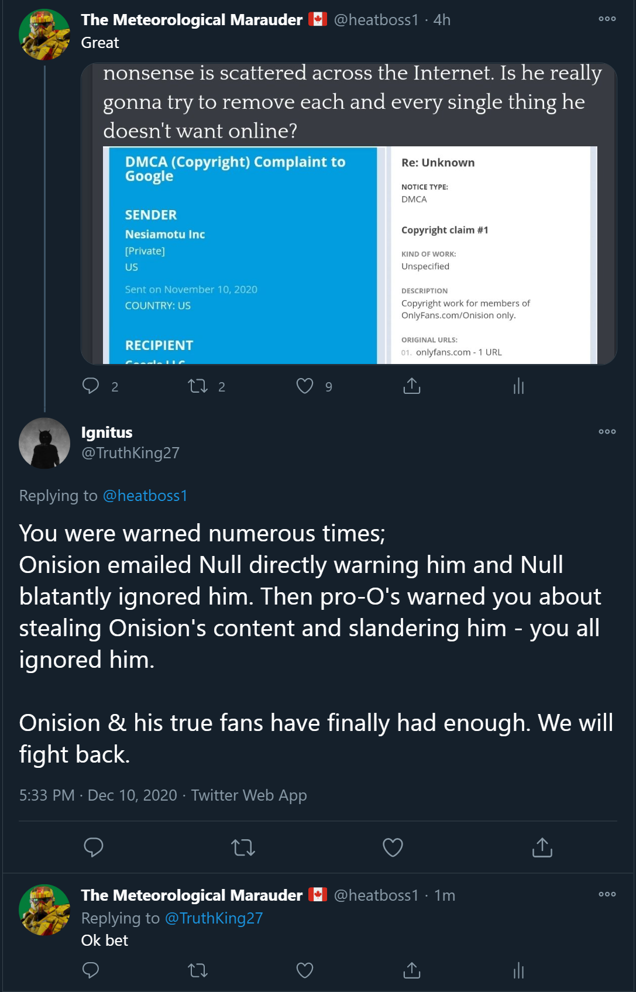Open more options on "Ok bet" reply
The height and width of the screenshot is (992, 636).
click(607, 894)
